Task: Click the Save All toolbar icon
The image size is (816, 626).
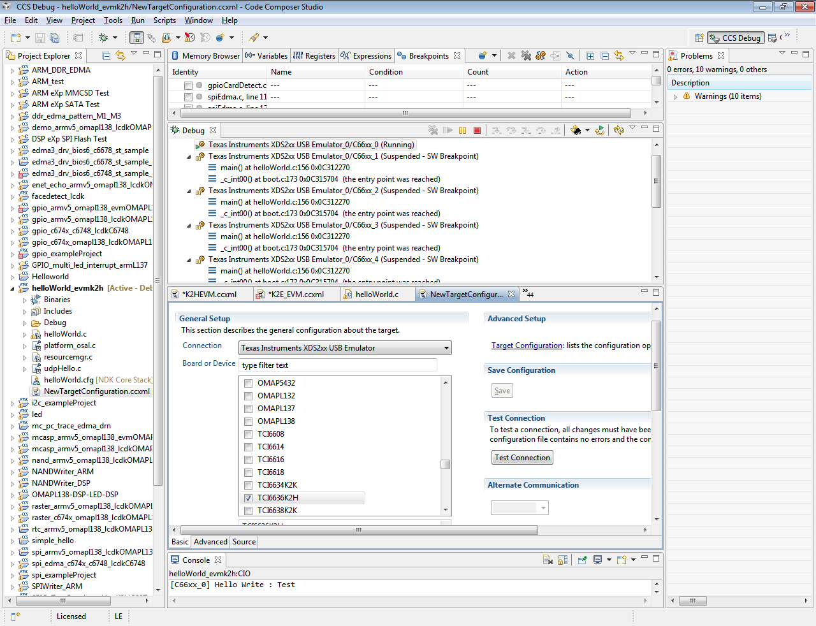Action: point(54,38)
